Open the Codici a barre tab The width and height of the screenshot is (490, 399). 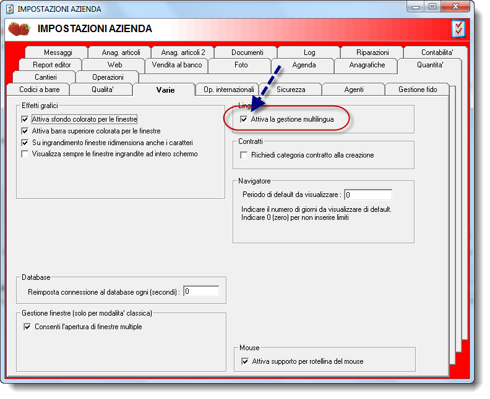tap(40, 90)
